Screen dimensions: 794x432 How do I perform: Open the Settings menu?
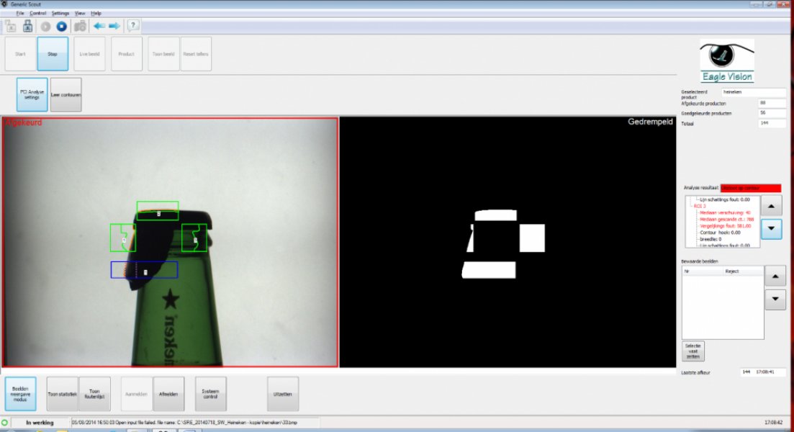(60, 13)
